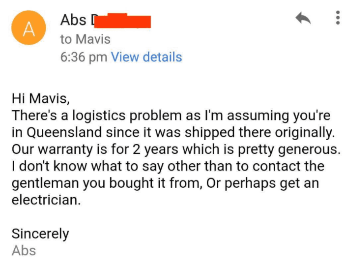Click the 'Sincerely' closing line
The width and height of the screenshot is (345, 266).
pyautogui.click(x=40, y=234)
